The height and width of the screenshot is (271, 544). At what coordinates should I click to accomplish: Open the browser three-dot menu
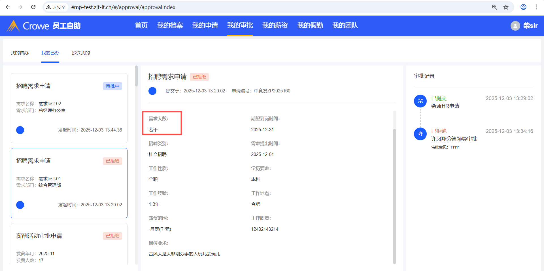(x=536, y=7)
